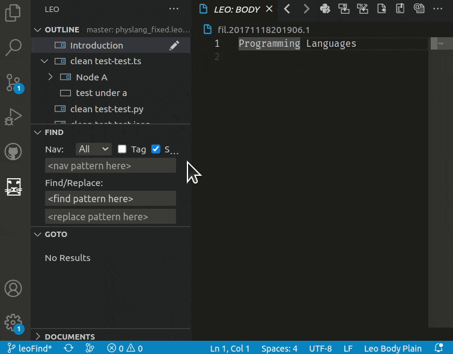
Task: Open the Accounts menu icon
Action: coord(13,288)
